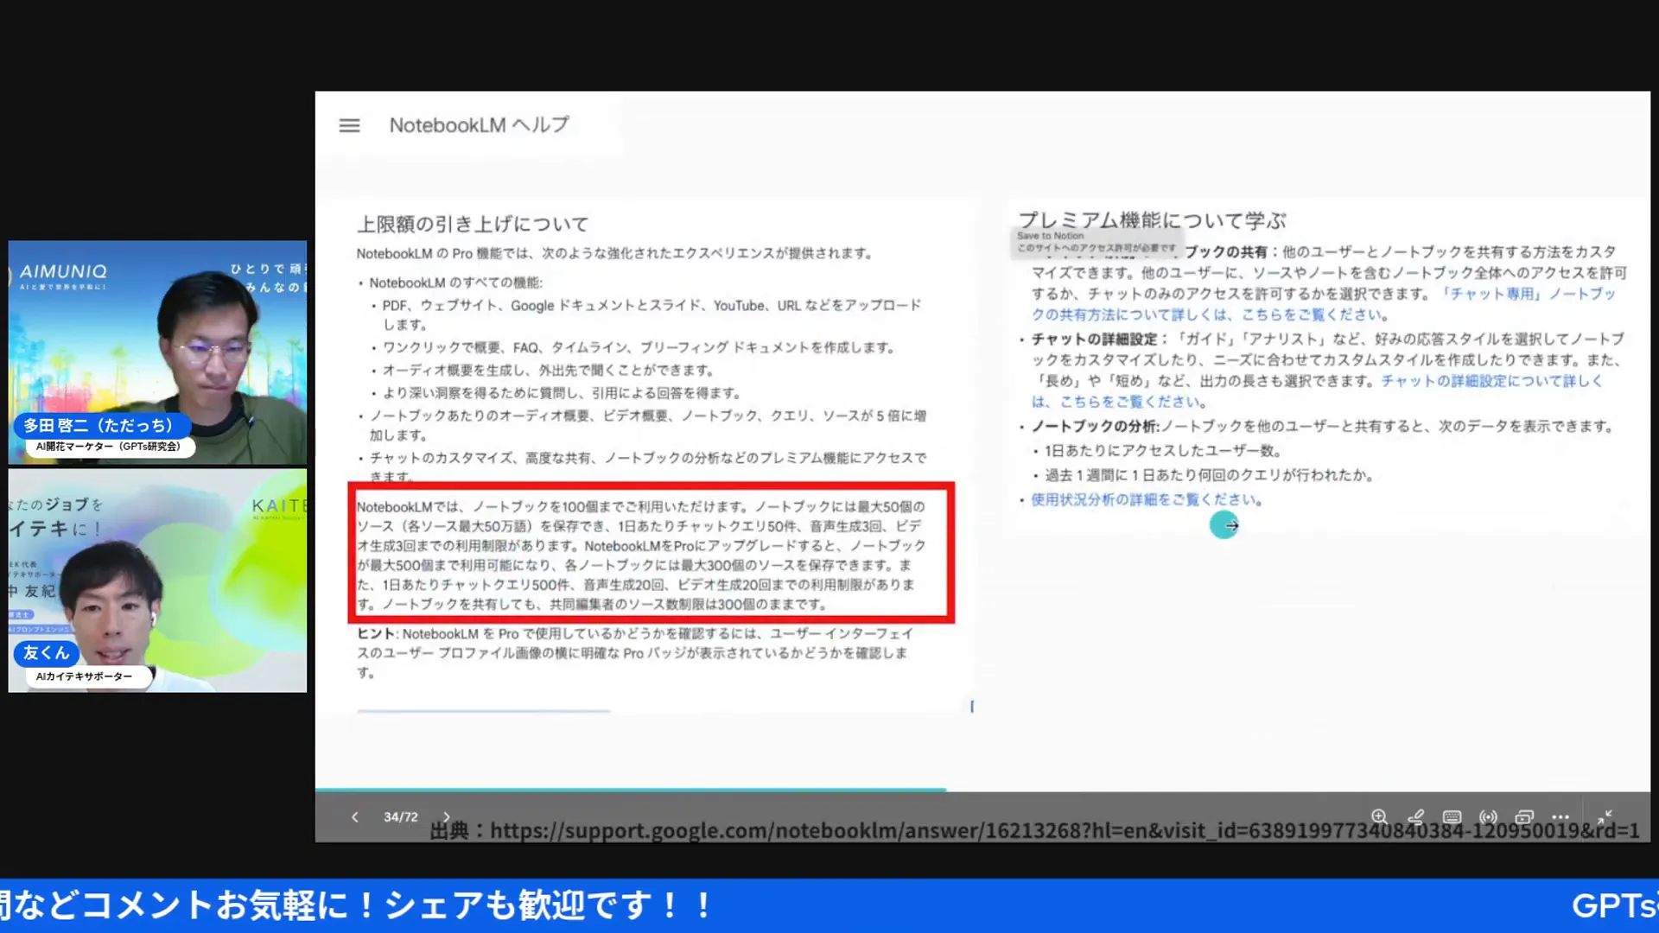Screen dimensions: 1659x933
Task: Select the pen annotation tool
Action: (1415, 816)
